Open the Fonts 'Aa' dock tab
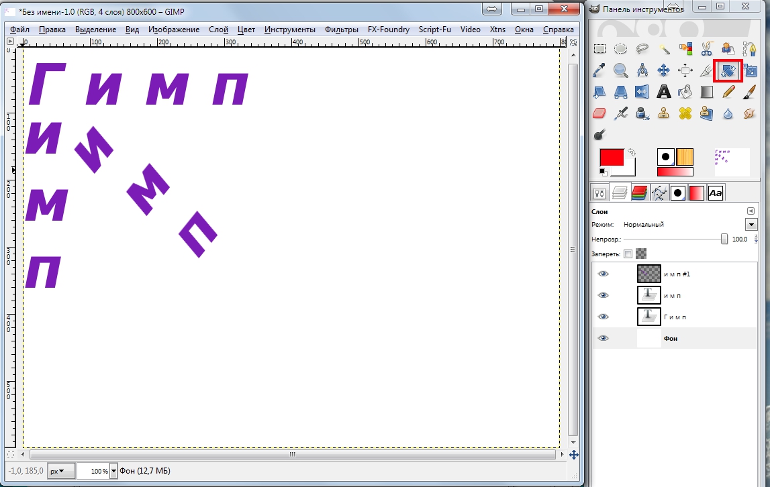770x487 pixels. tap(716, 193)
